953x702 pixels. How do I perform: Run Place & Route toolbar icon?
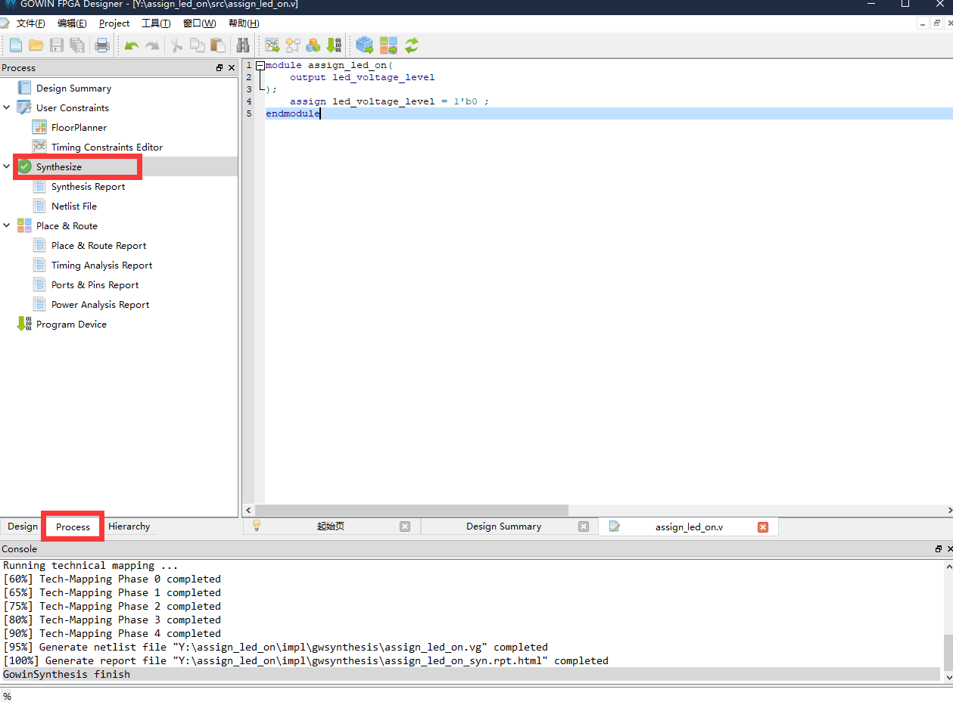388,45
